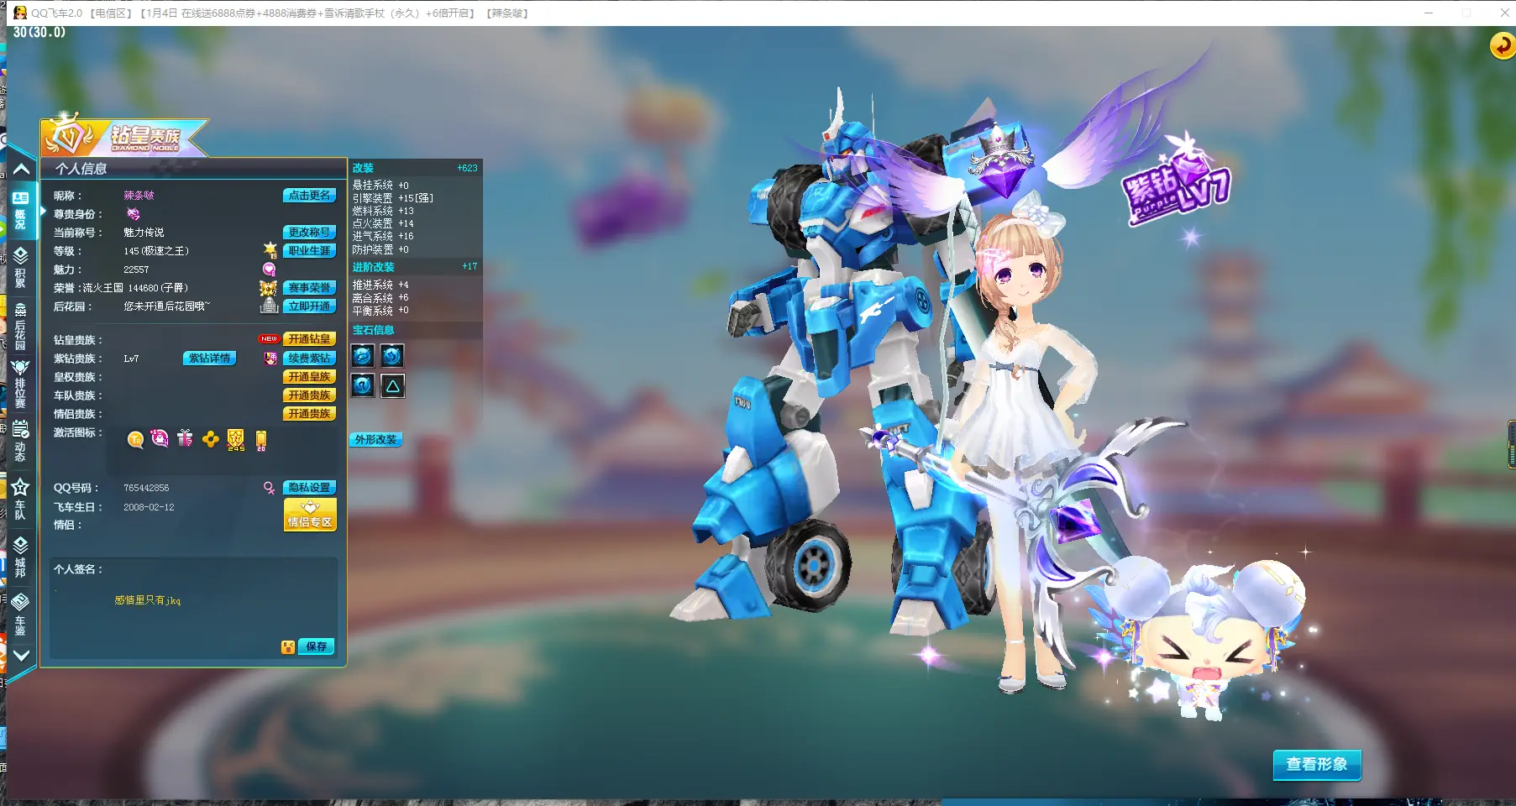1516x806 pixels.
Task: Switch to the 后花园 sidebar tab
Action: point(20,326)
